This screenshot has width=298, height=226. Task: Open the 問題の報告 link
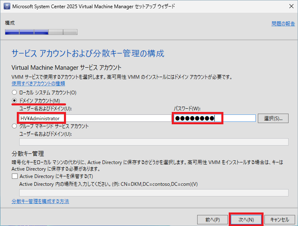pyautogui.click(x=283, y=24)
